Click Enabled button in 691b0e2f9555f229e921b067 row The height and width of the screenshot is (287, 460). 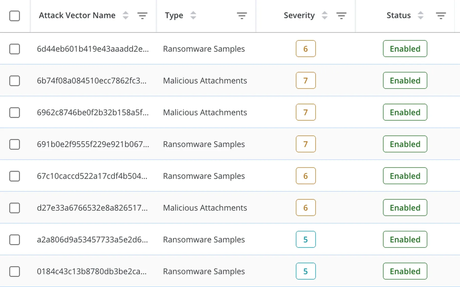pyautogui.click(x=405, y=144)
